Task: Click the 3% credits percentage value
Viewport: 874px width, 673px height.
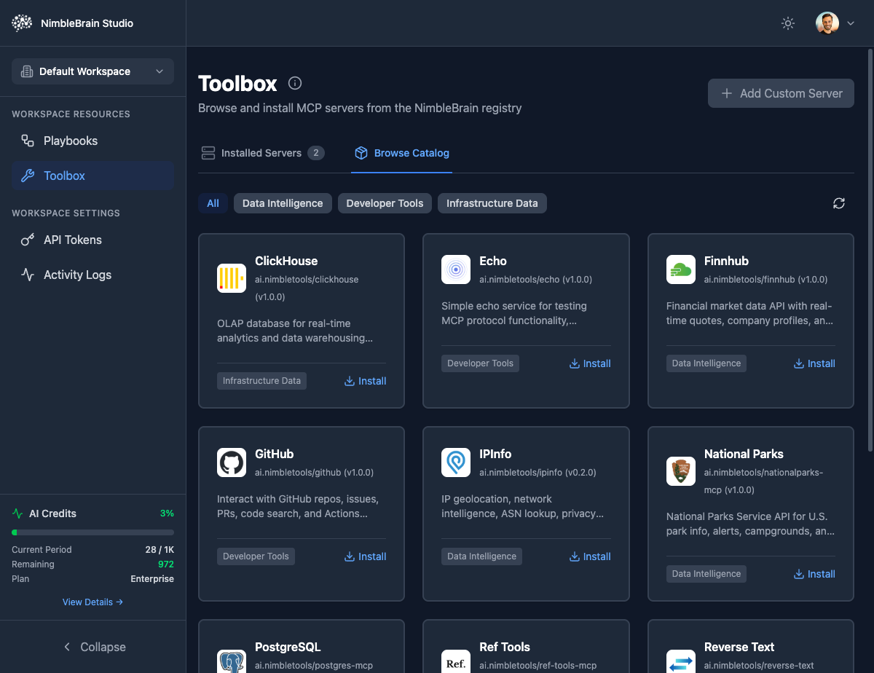Action: (167, 513)
